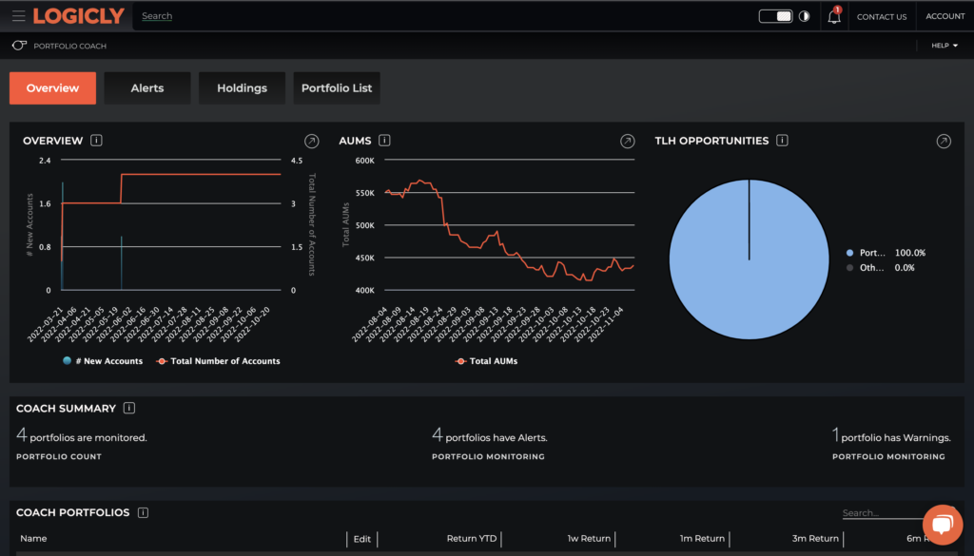
Task: Switch to the Alerts tab
Action: click(147, 88)
